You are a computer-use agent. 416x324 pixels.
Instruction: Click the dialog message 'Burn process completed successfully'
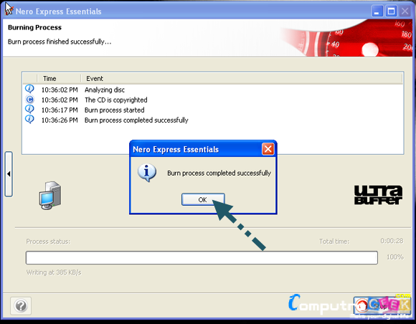219,173
